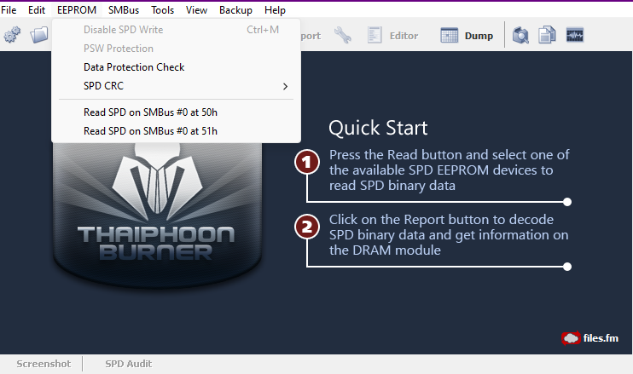Expand the SPD CRC submenu
The width and height of the screenshot is (633, 374).
point(176,86)
